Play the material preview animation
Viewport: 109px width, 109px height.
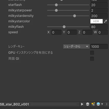coord(82,104)
